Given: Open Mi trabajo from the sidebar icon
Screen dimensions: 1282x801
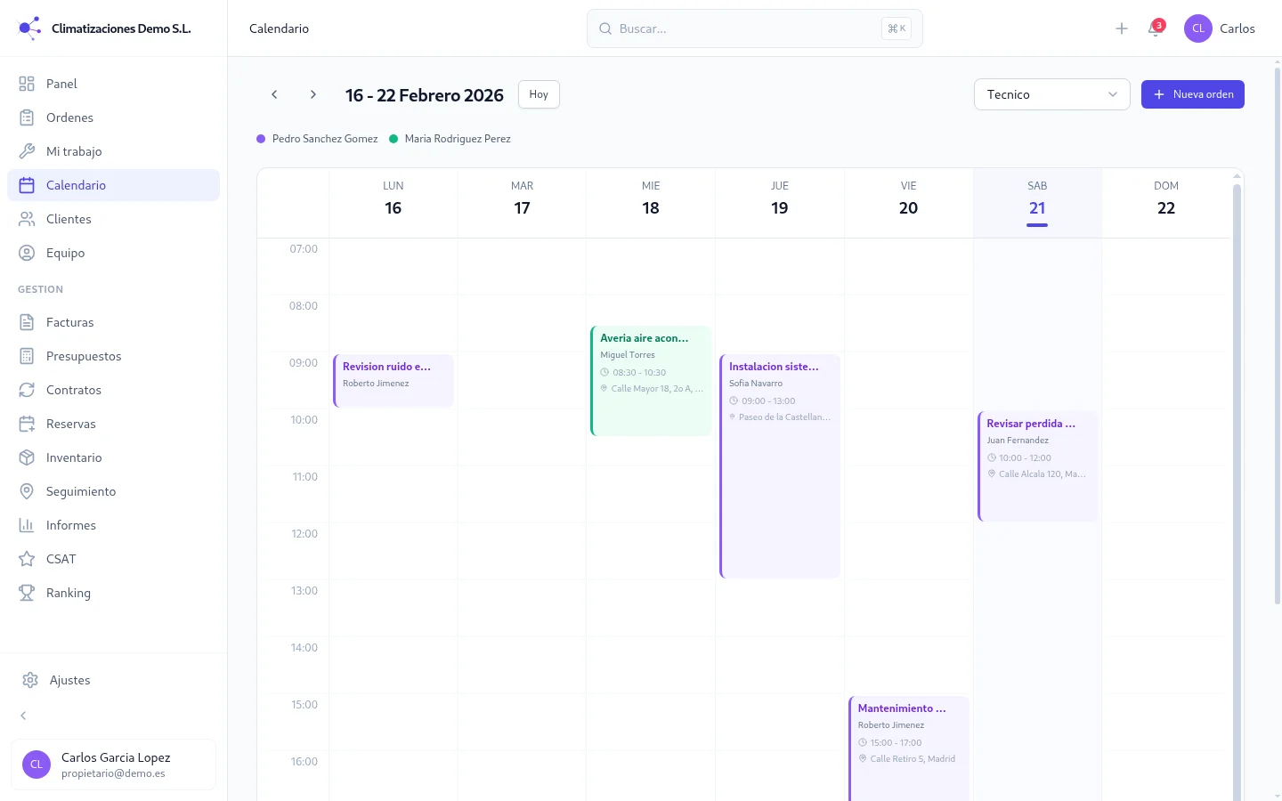Looking at the screenshot, I should (28, 150).
